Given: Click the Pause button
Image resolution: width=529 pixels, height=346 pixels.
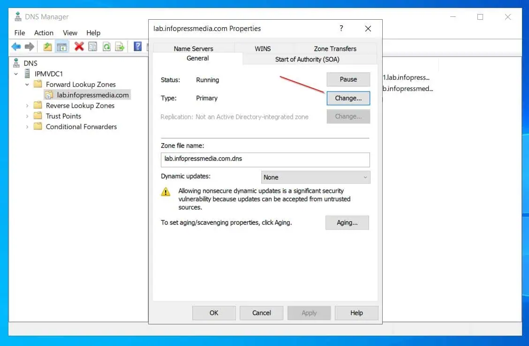Looking at the screenshot, I should click(348, 79).
